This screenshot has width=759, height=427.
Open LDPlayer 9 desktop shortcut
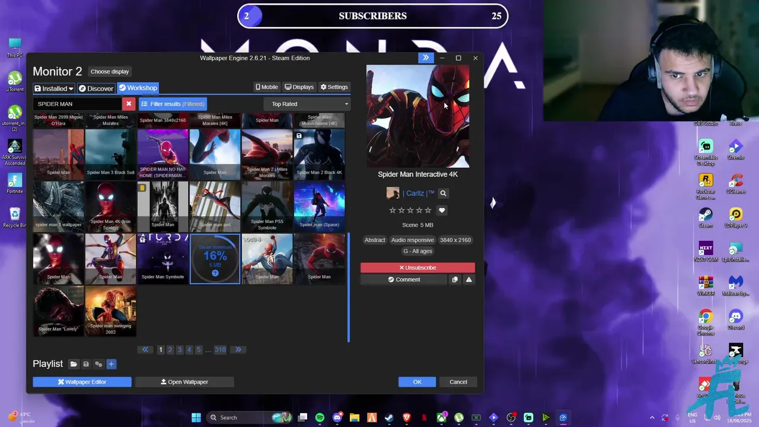click(x=735, y=217)
